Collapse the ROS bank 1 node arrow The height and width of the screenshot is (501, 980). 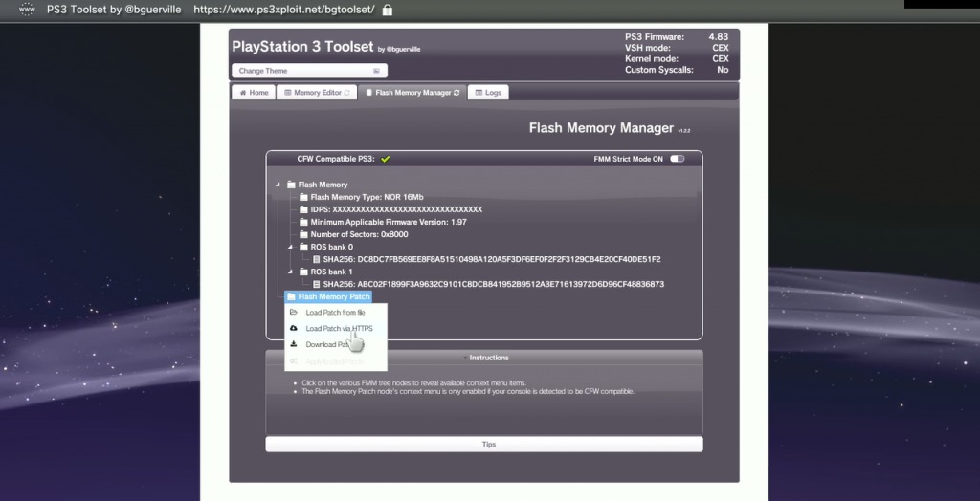[291, 272]
